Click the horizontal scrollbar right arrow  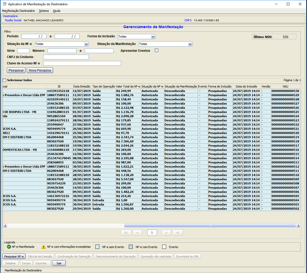coord(298,226)
